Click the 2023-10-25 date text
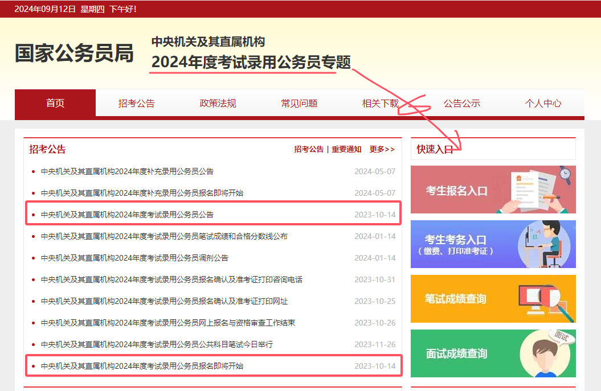Image resolution: width=601 pixels, height=391 pixels. point(375,302)
